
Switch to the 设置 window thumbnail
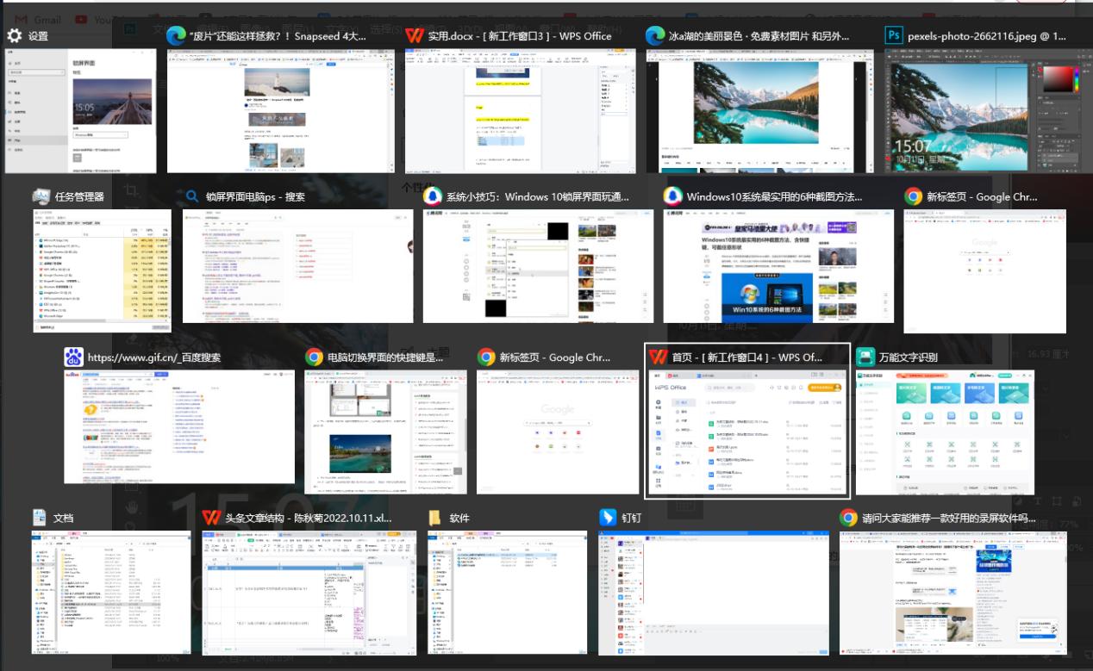pos(81,111)
